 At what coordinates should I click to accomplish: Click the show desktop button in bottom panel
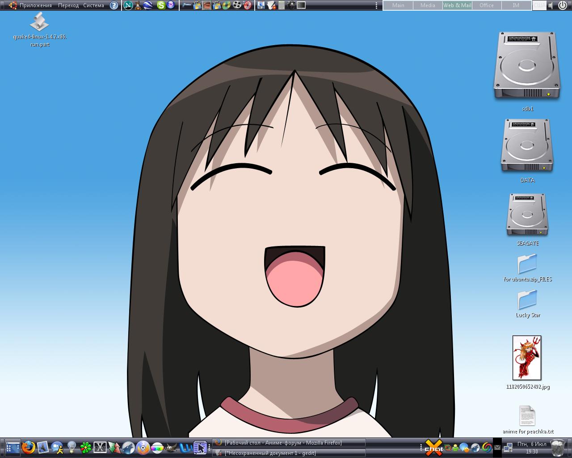point(13,447)
